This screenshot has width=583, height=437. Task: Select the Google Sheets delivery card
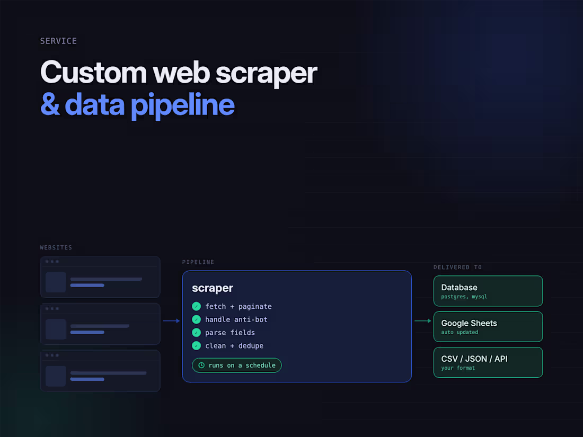(x=488, y=327)
